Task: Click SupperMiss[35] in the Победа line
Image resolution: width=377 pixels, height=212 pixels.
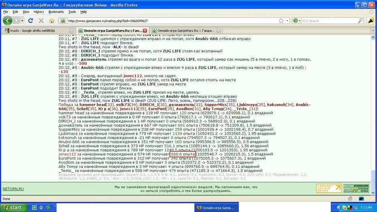Action: point(220,105)
